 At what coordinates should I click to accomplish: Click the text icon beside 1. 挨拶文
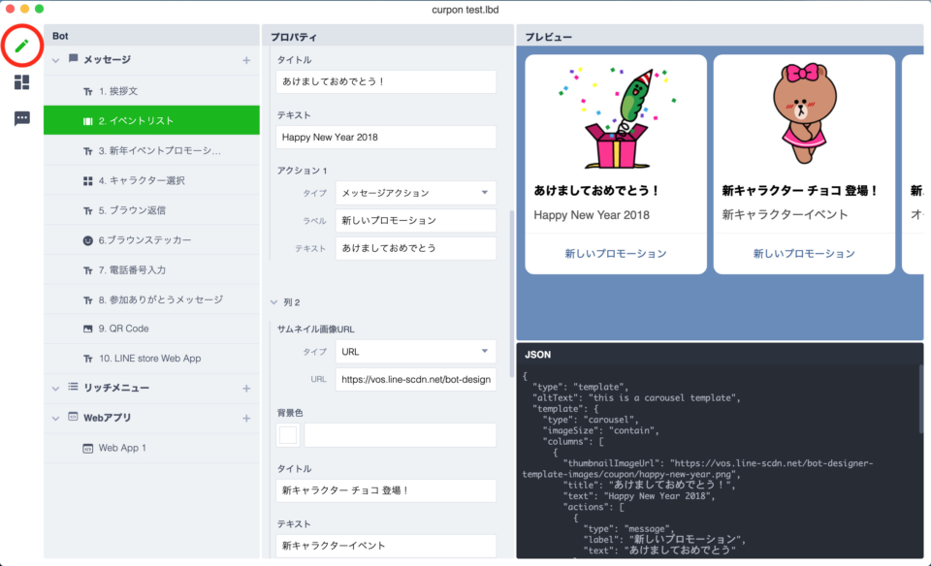[88, 91]
